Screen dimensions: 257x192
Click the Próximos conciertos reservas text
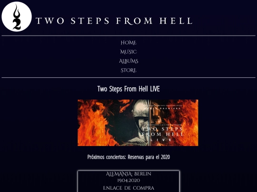[128, 157]
